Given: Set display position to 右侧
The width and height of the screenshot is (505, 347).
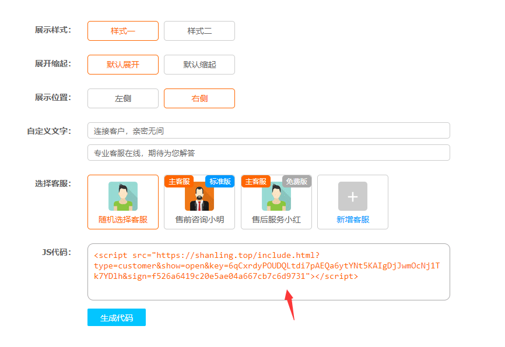Looking at the screenshot, I should pos(199,98).
